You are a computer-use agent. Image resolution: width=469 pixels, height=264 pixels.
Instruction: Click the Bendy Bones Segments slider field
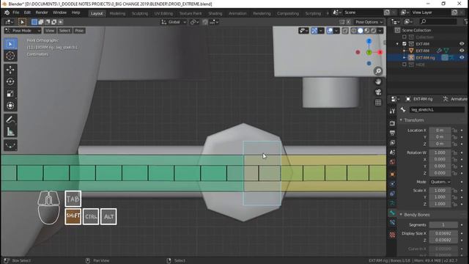pos(443,225)
